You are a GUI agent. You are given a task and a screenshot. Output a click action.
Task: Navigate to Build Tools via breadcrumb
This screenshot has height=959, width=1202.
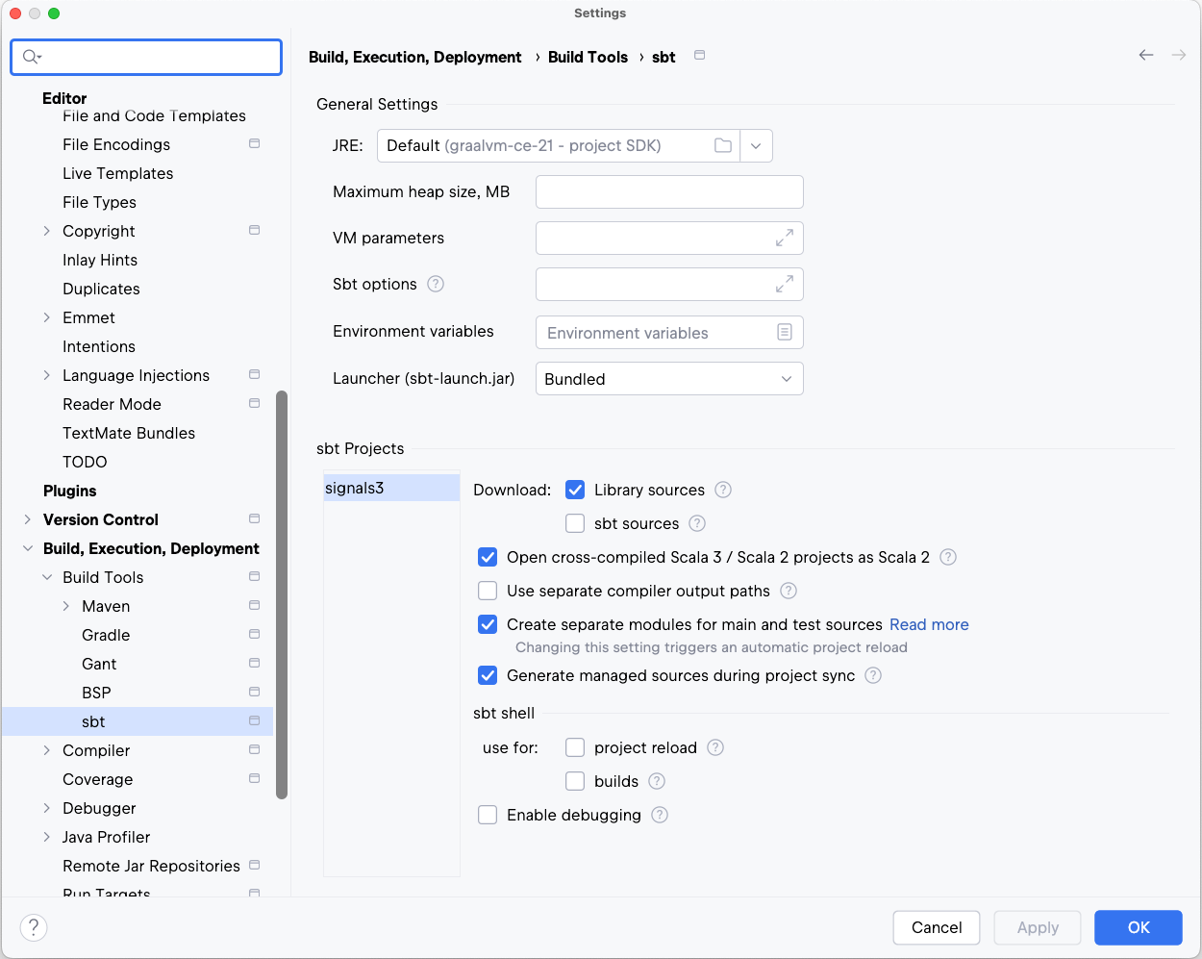pyautogui.click(x=588, y=57)
